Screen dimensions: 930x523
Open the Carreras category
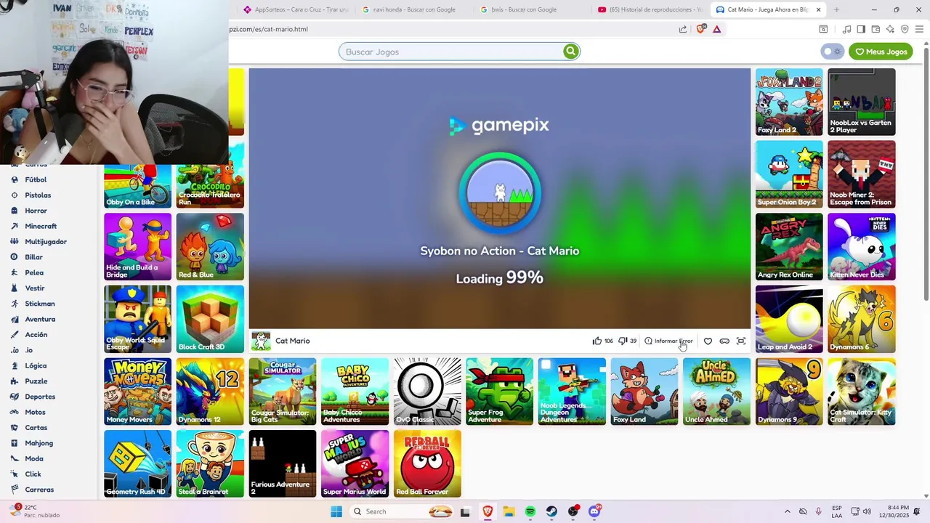click(x=39, y=490)
